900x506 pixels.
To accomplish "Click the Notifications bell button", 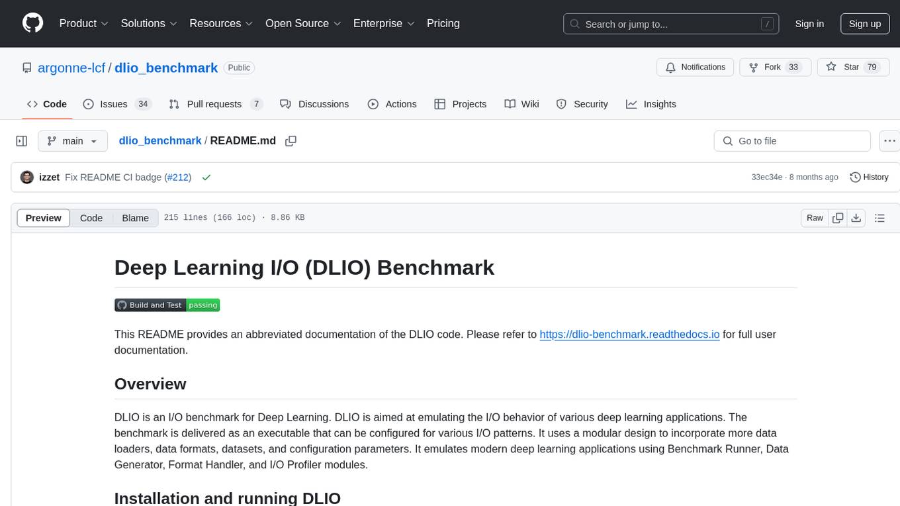I will (695, 68).
